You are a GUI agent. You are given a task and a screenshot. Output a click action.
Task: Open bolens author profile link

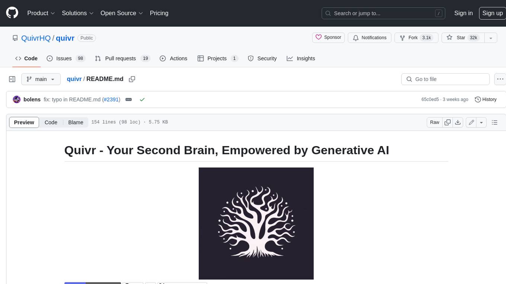coord(32,100)
